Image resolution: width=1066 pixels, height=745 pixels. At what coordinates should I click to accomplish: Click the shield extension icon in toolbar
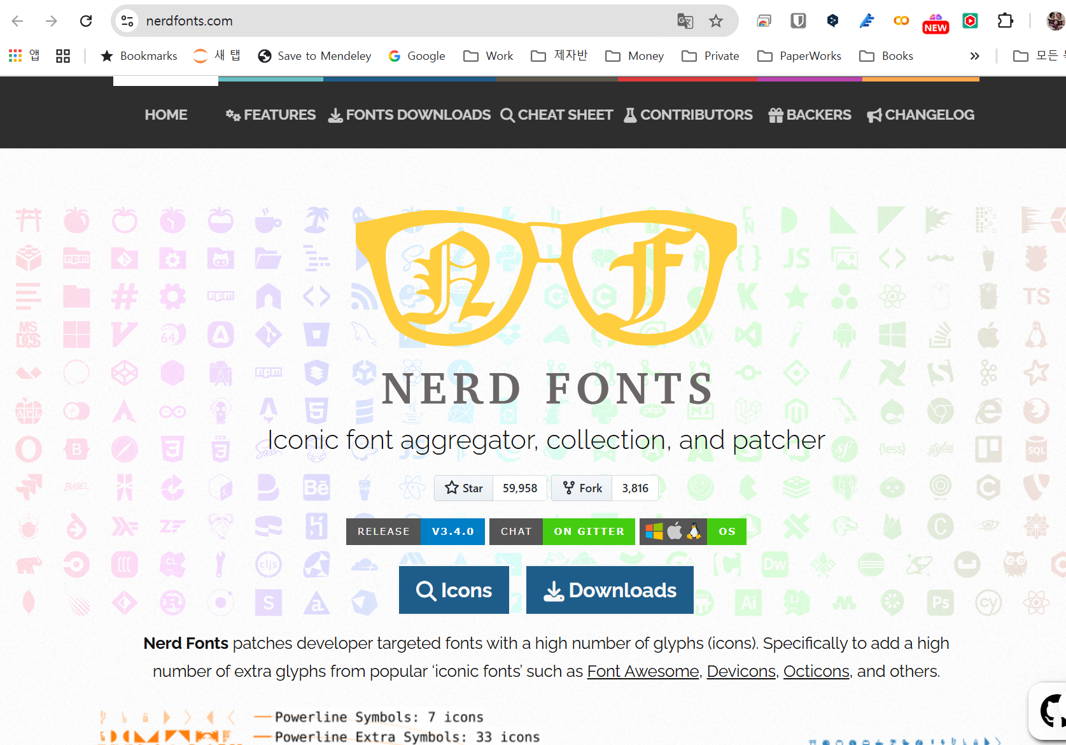click(798, 21)
